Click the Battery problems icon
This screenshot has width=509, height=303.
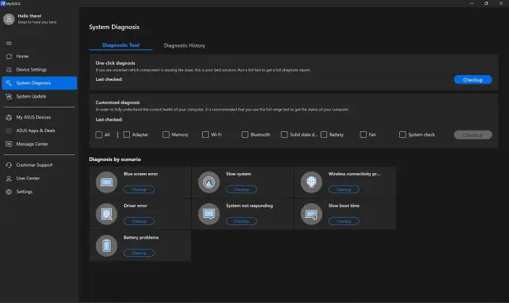tap(106, 245)
